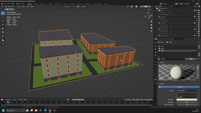Click the Windows Start button

(3, 110)
